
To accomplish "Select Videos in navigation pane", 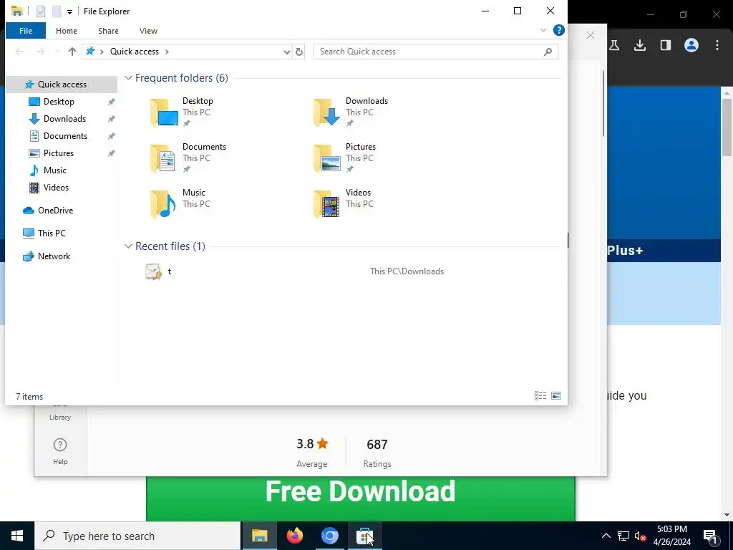I will (56, 188).
